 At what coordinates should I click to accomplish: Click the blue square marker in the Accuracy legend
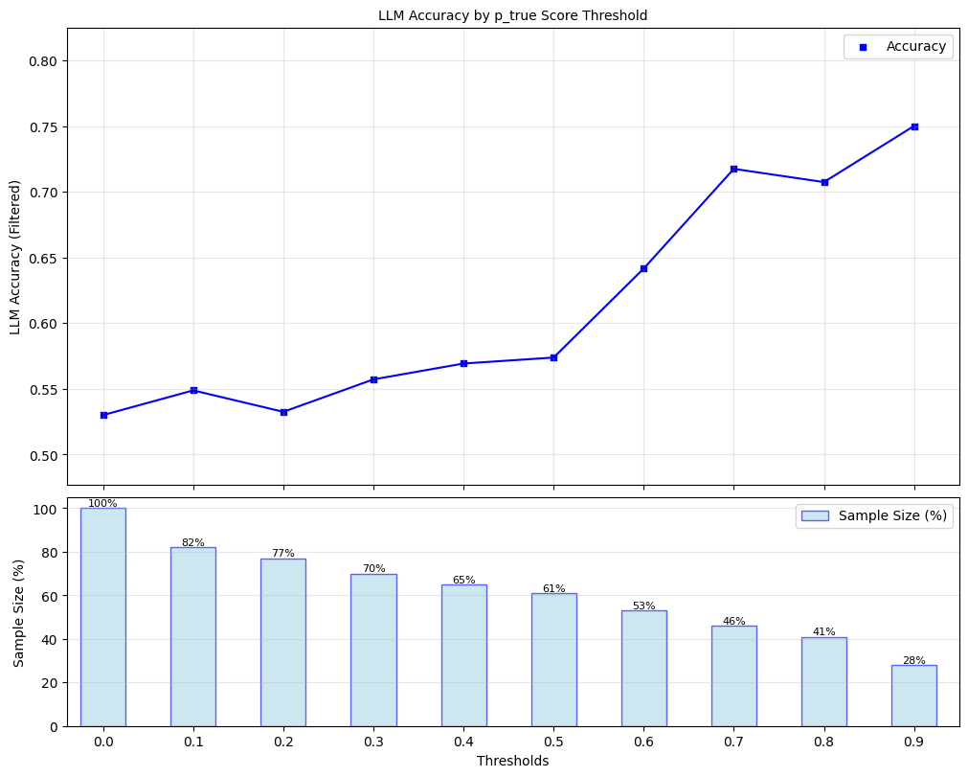(863, 47)
